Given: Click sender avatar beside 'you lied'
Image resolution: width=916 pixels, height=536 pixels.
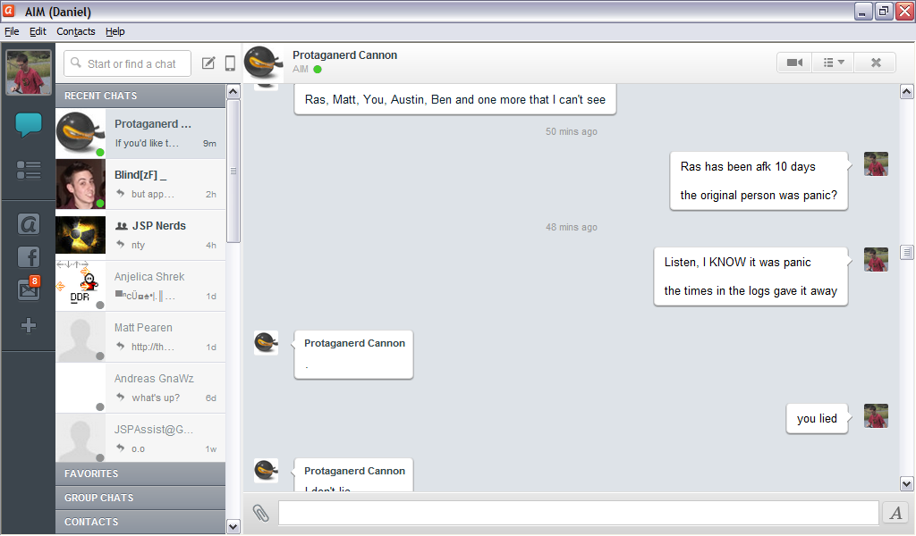Looking at the screenshot, I should point(876,416).
